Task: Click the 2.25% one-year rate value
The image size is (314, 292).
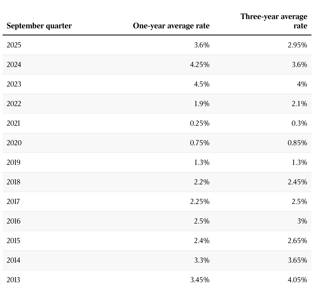Action: point(200,202)
